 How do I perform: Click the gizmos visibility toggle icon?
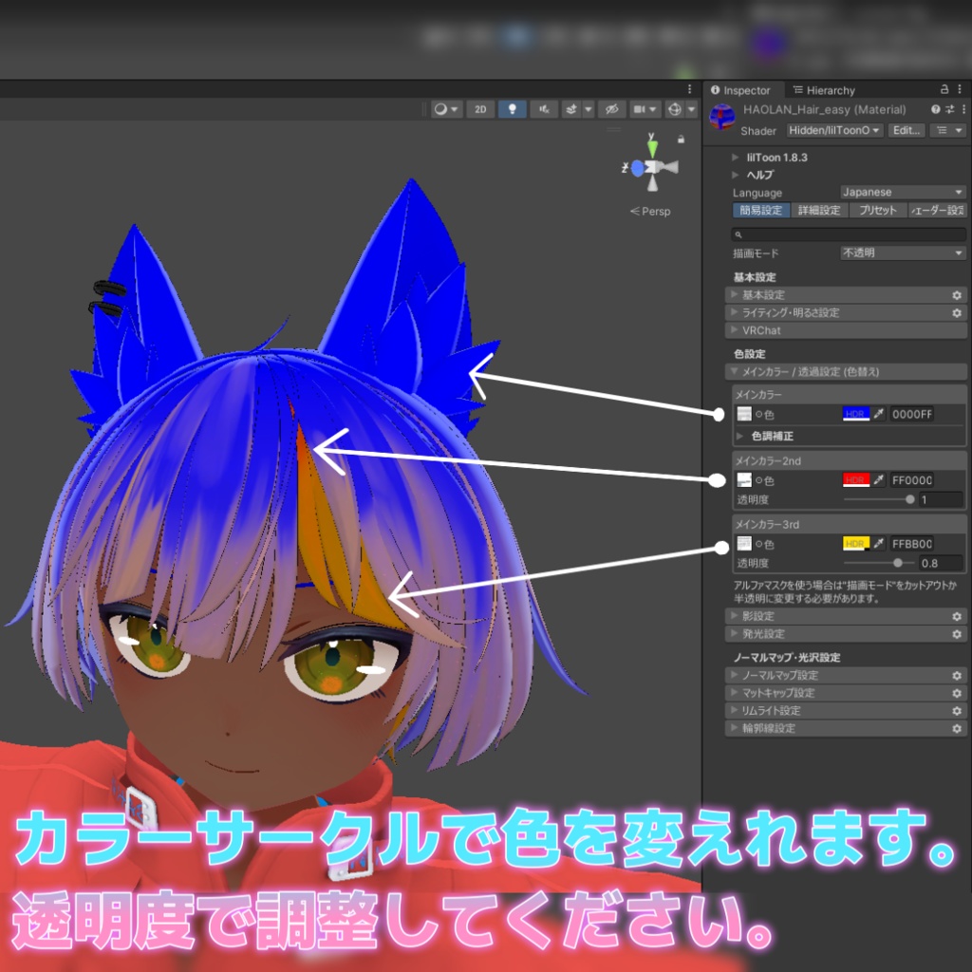tap(676, 109)
